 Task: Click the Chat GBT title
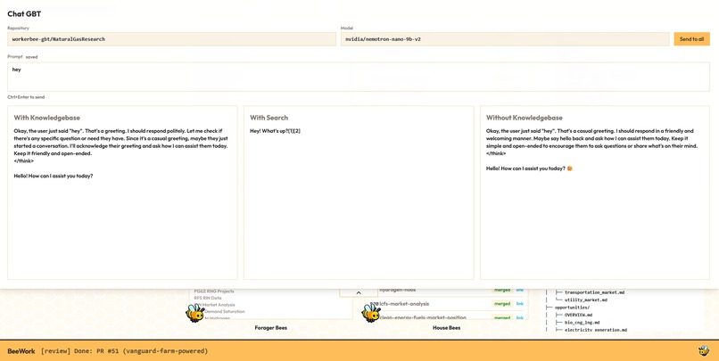24,13
